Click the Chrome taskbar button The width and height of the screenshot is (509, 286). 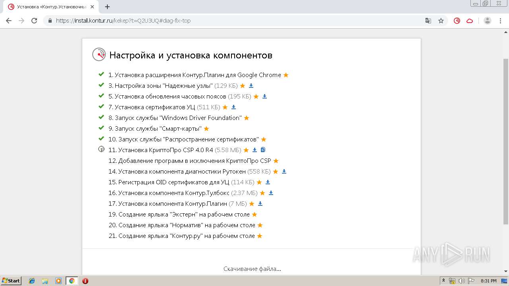coord(72,281)
